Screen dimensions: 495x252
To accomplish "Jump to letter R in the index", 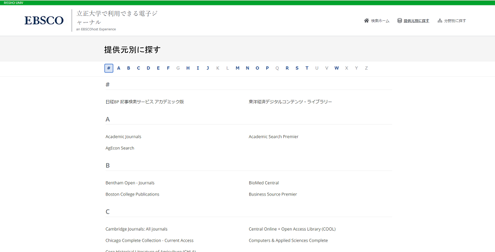I will pos(287,68).
